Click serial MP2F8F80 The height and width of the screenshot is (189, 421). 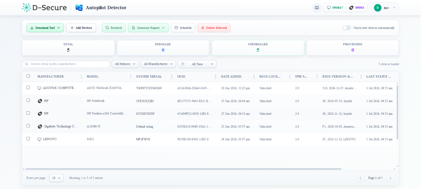tap(143, 139)
